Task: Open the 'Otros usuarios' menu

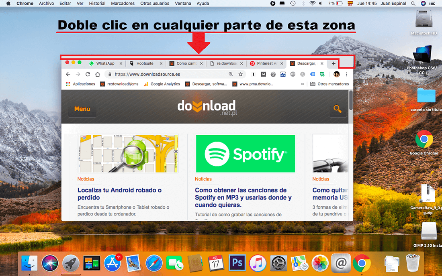Action: click(155, 3)
